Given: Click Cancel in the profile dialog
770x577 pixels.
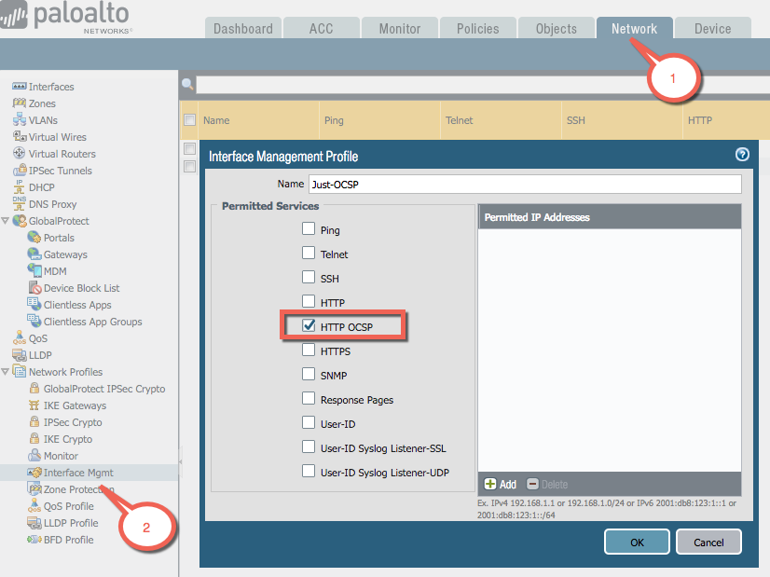Looking at the screenshot, I should click(708, 543).
